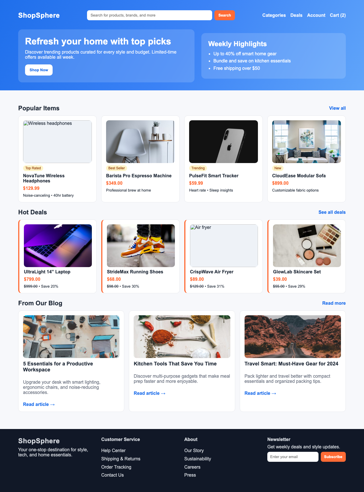Click StrideMax Running Shoes title
Viewport: 364px width, 492px height.
point(135,272)
